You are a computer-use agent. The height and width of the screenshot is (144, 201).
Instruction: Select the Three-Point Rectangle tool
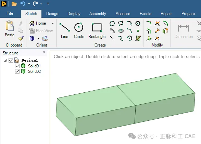click(121, 23)
